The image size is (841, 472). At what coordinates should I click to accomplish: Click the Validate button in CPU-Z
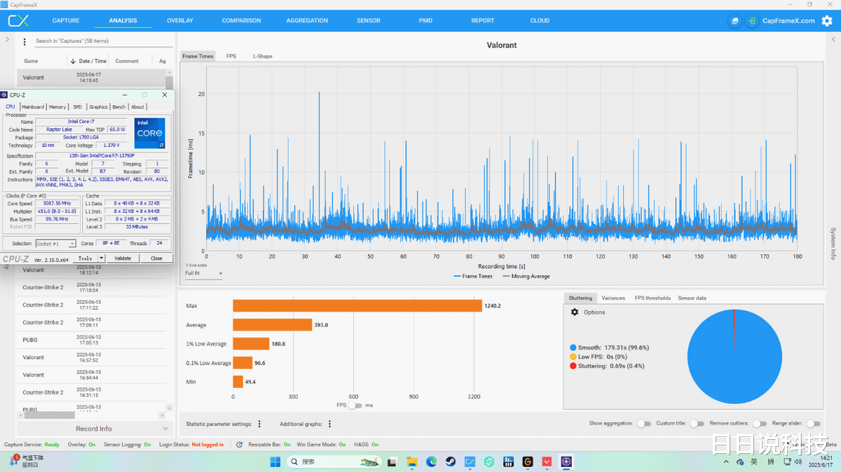pos(123,258)
